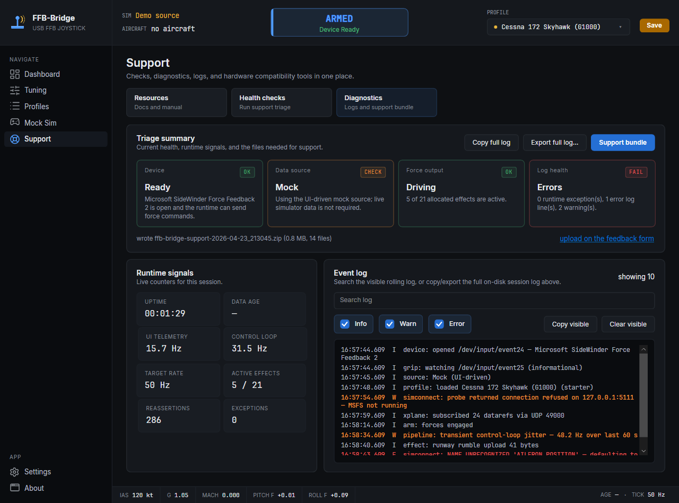Click the Save profile button
The image size is (679, 503).
point(655,25)
